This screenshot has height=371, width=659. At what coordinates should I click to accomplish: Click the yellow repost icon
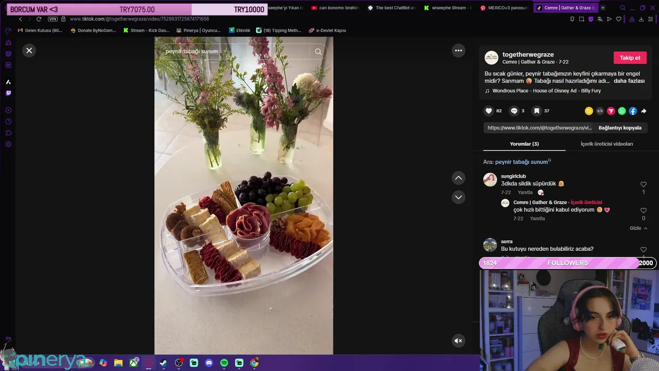click(x=589, y=111)
